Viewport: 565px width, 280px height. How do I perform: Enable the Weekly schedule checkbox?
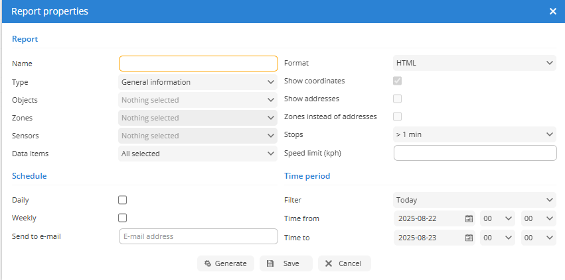[123, 218]
